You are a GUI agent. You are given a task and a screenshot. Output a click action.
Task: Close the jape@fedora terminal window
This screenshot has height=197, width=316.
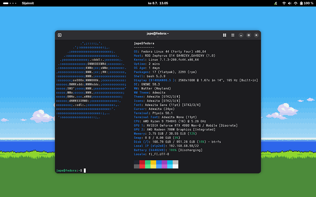point(256,35)
